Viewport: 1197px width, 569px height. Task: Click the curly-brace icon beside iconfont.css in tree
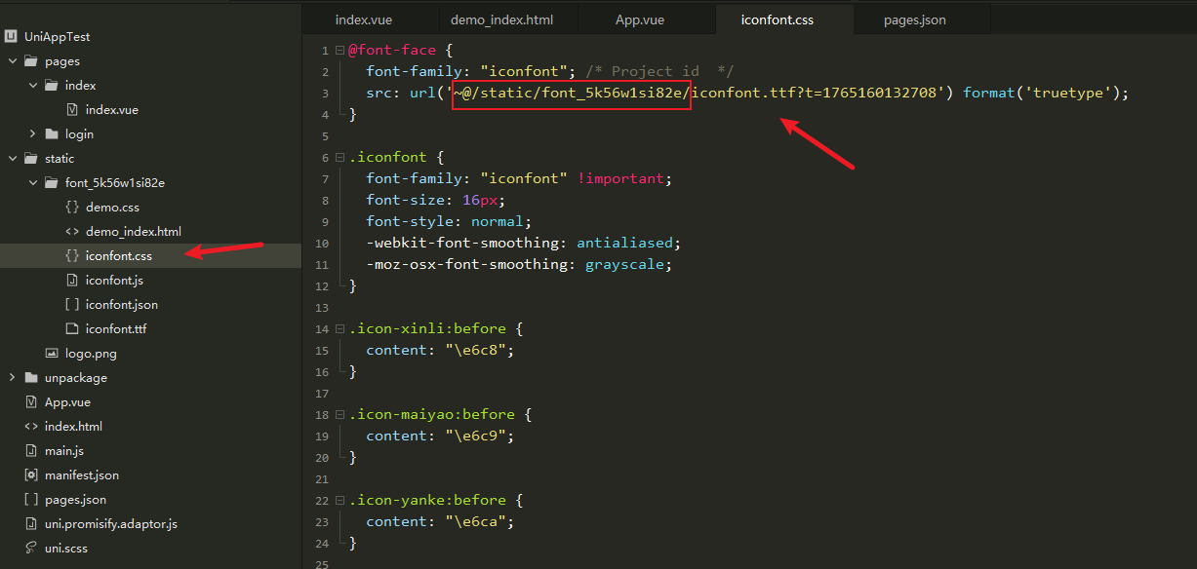tap(72, 255)
